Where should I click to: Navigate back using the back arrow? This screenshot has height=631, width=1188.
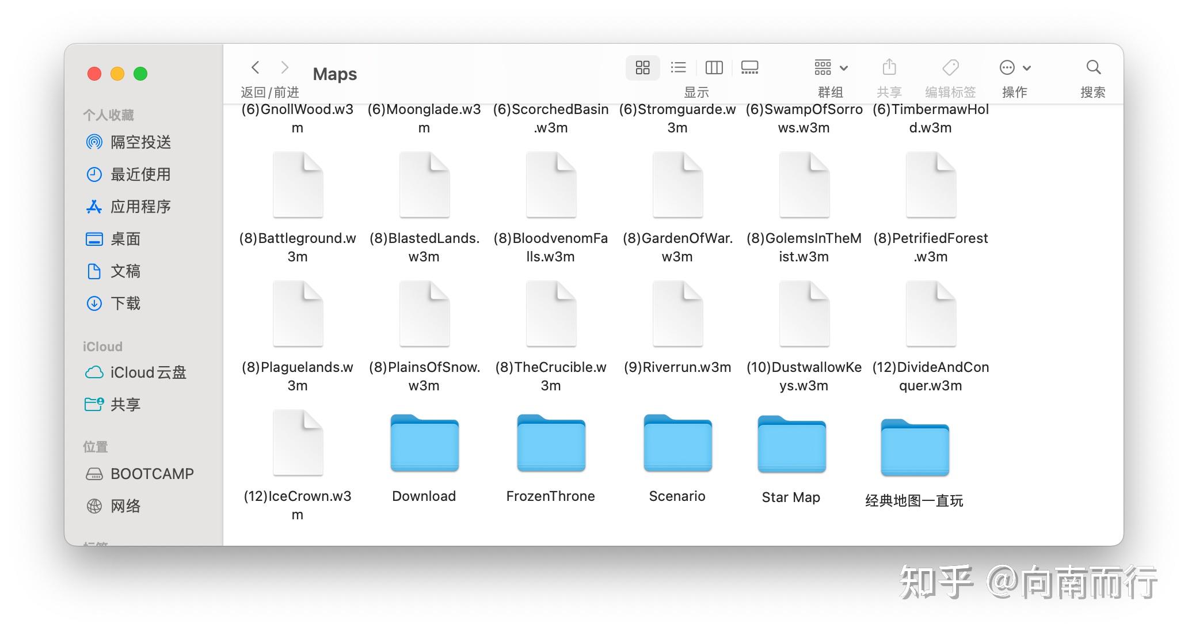[x=255, y=67]
